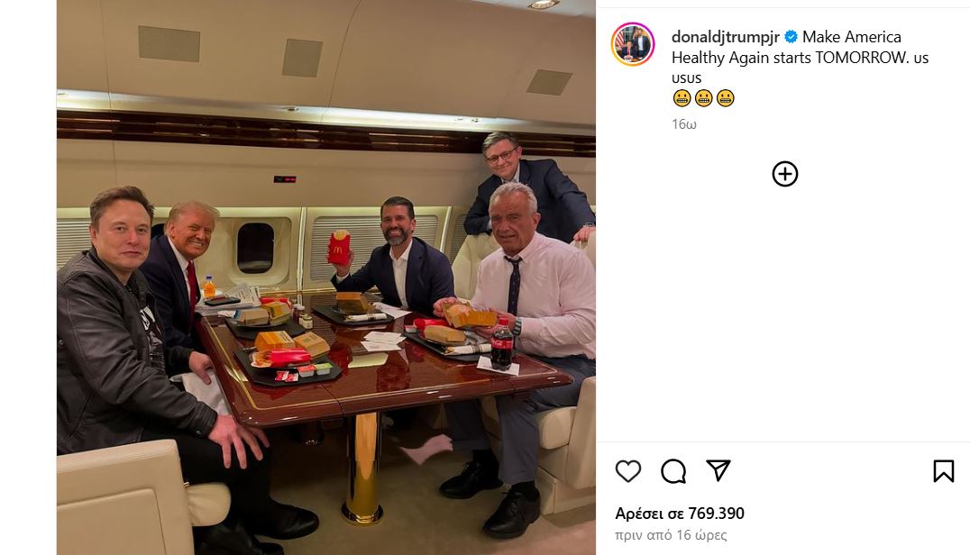
Task: Click the ceiling light in the cabin photo
Action: (x=544, y=4)
